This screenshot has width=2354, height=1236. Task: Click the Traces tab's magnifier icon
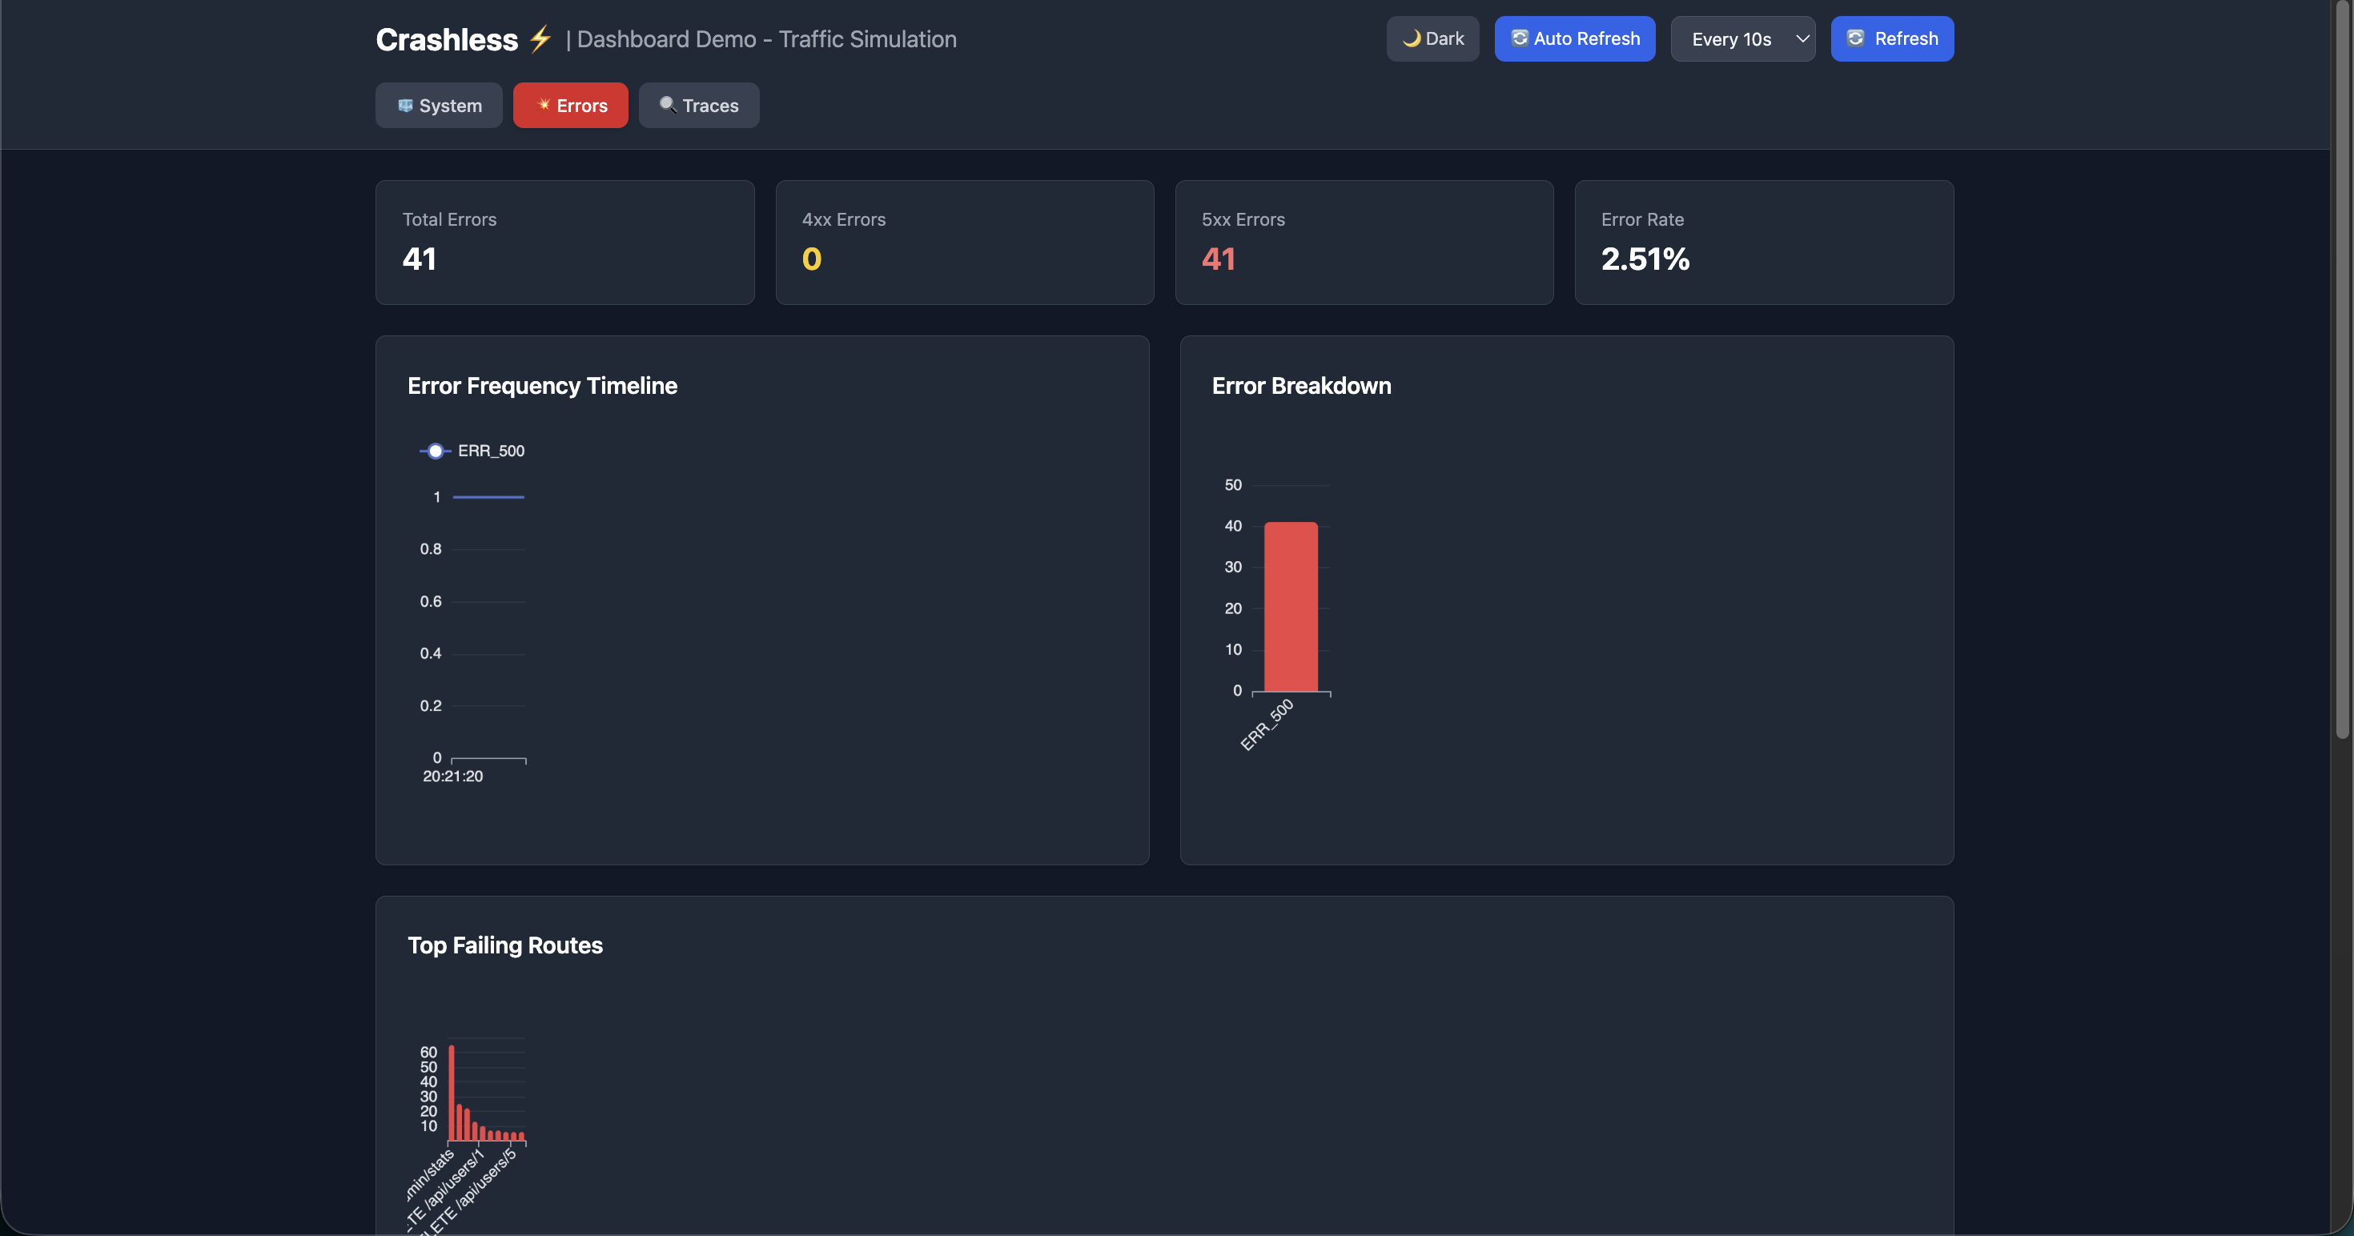point(667,105)
